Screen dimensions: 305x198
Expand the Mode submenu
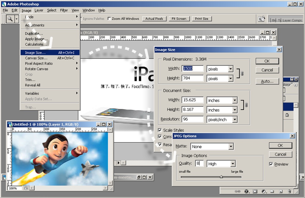click(50, 17)
